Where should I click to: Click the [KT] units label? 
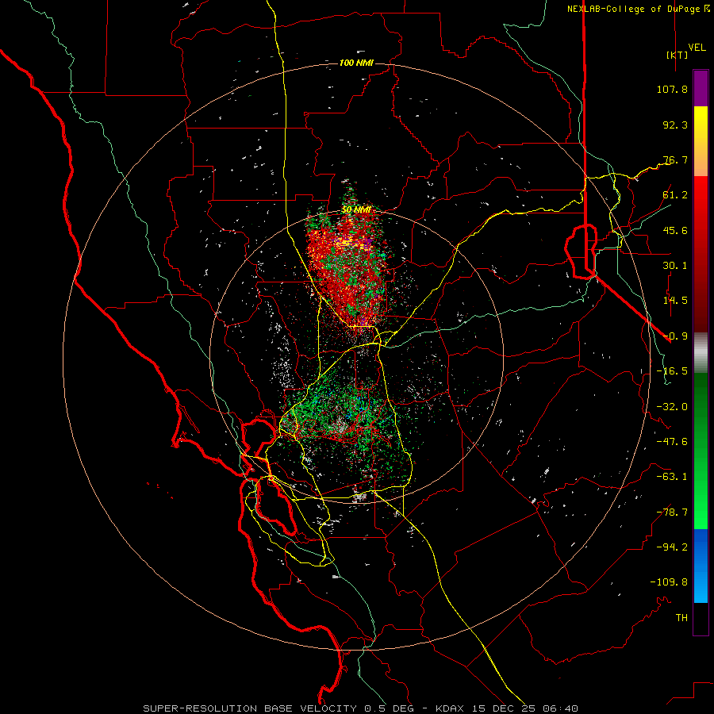coord(678,55)
